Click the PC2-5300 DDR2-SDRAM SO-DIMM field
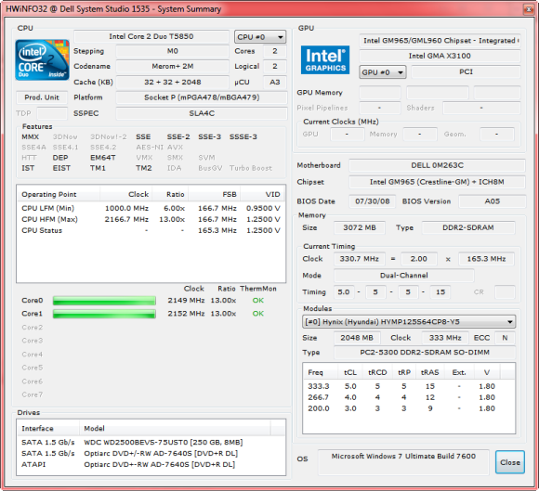539x491 pixels. point(425,353)
